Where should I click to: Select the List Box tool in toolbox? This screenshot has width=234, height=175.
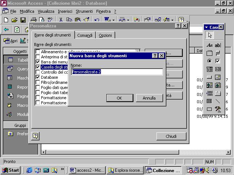click(218, 69)
